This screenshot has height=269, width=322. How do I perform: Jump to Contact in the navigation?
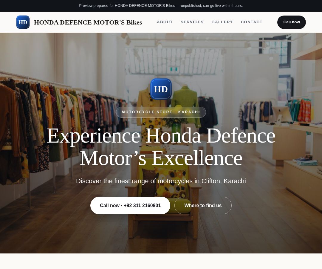point(252,22)
